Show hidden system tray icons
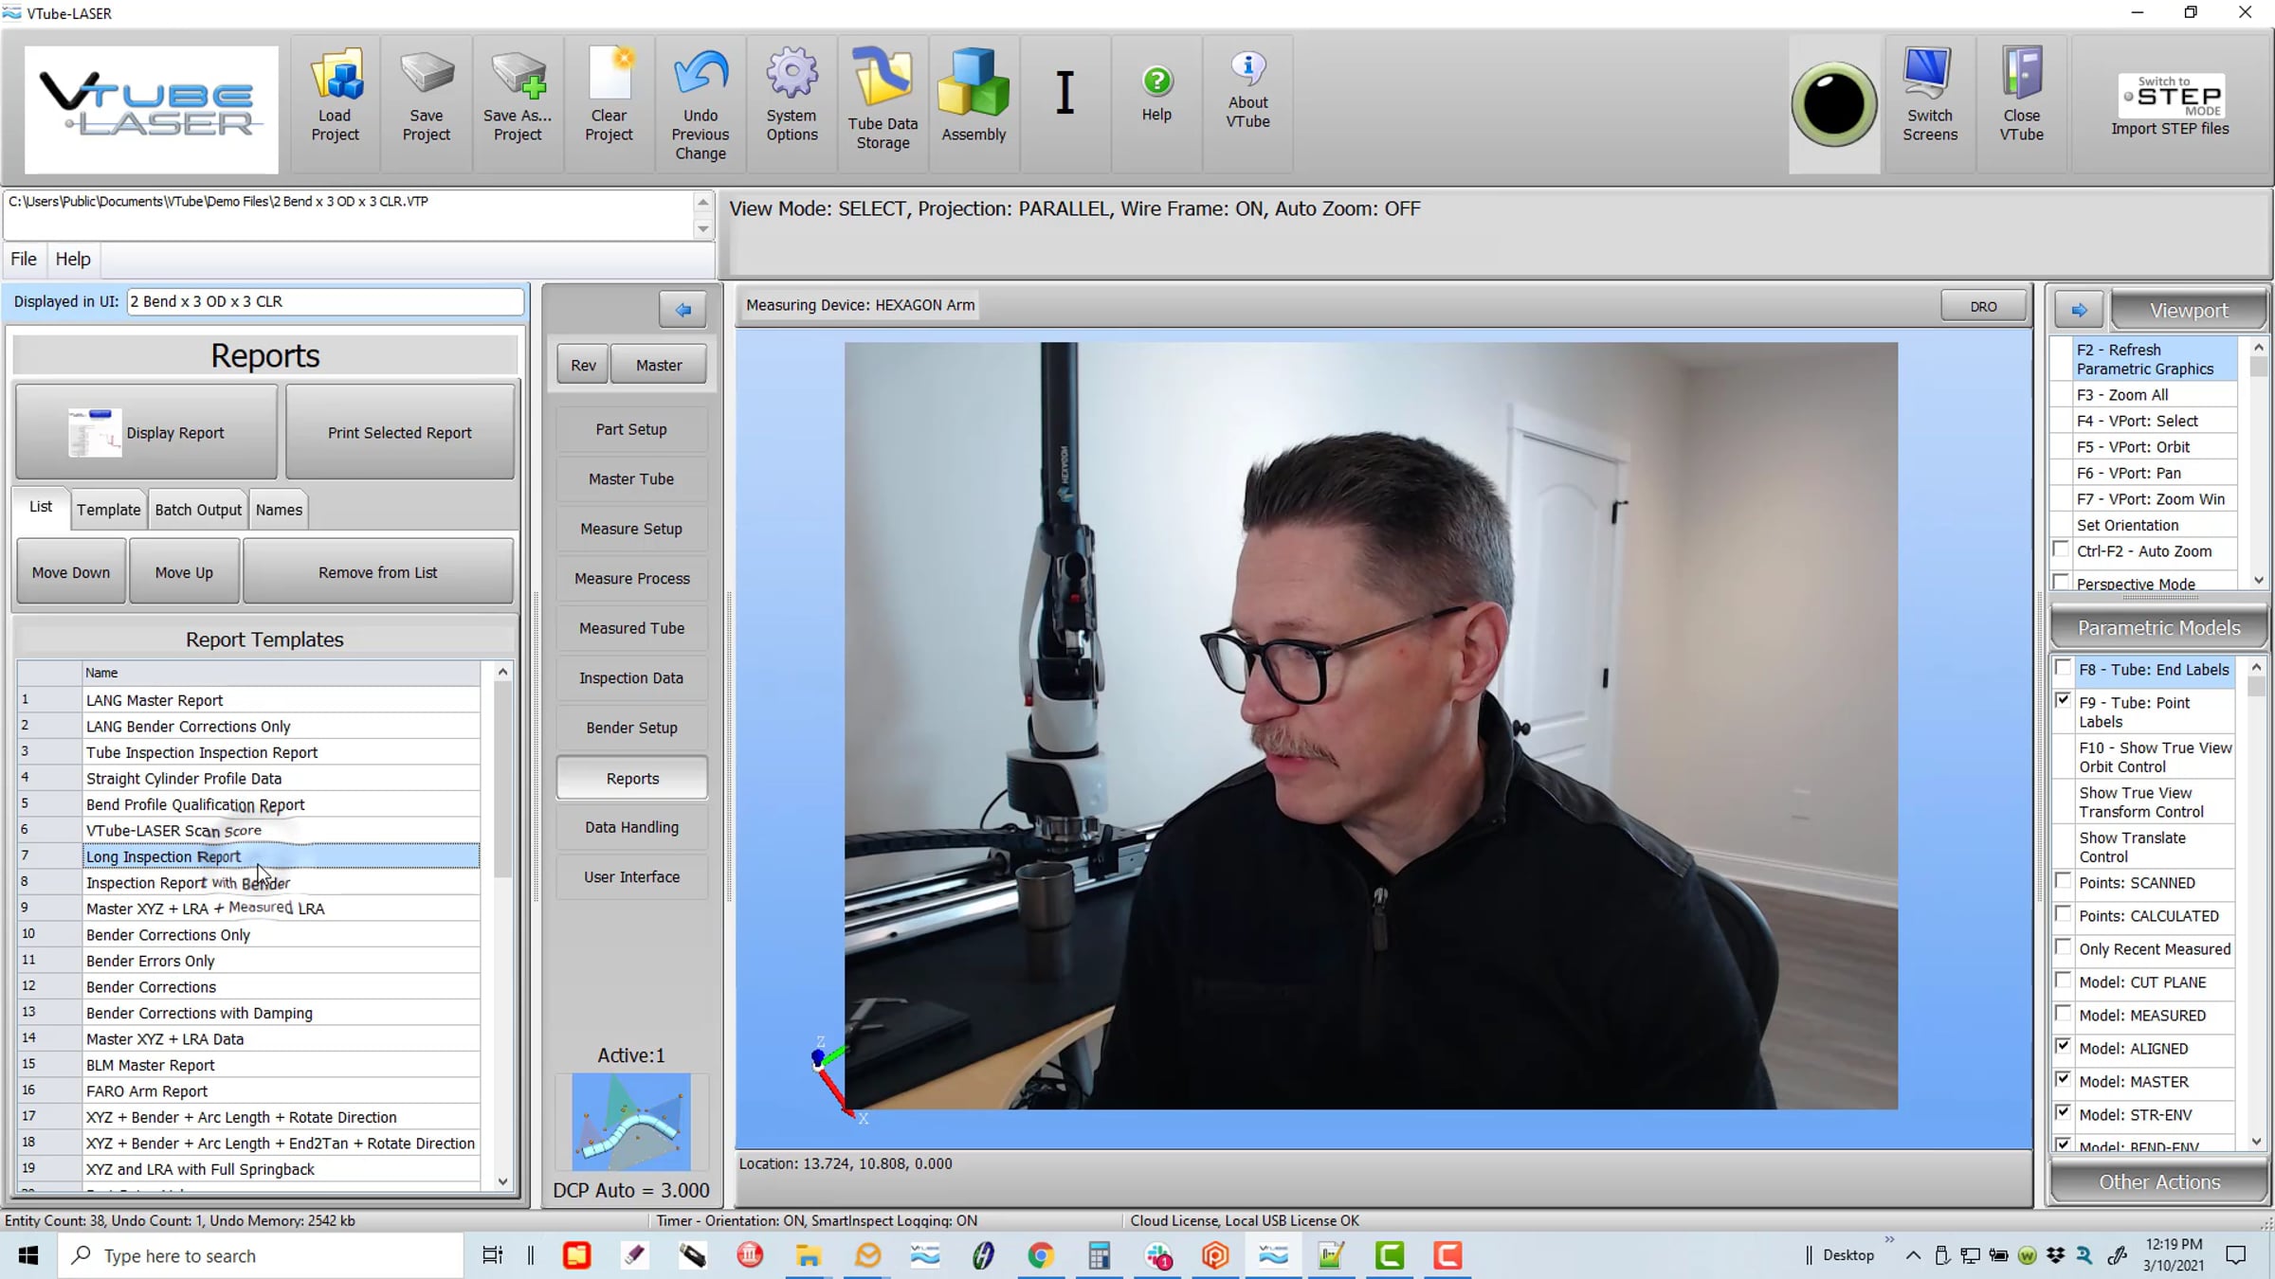This screenshot has height=1279, width=2275. [1913, 1255]
